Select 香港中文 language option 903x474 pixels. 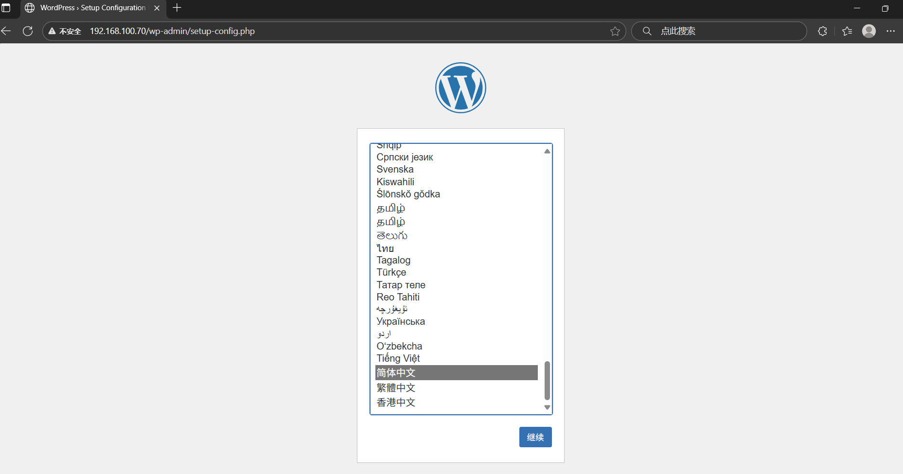pyautogui.click(x=457, y=402)
